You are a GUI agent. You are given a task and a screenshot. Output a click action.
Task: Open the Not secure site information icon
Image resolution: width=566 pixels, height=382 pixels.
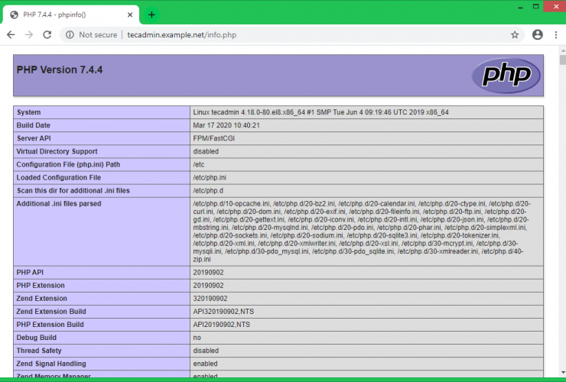[x=70, y=34]
